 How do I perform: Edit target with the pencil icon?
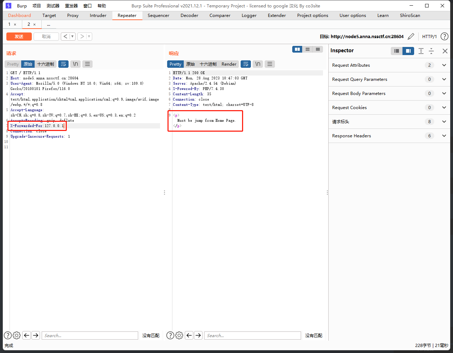[411, 36]
